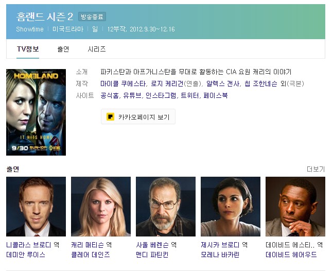Open the Homeland season 2 poster

click(x=36, y=112)
